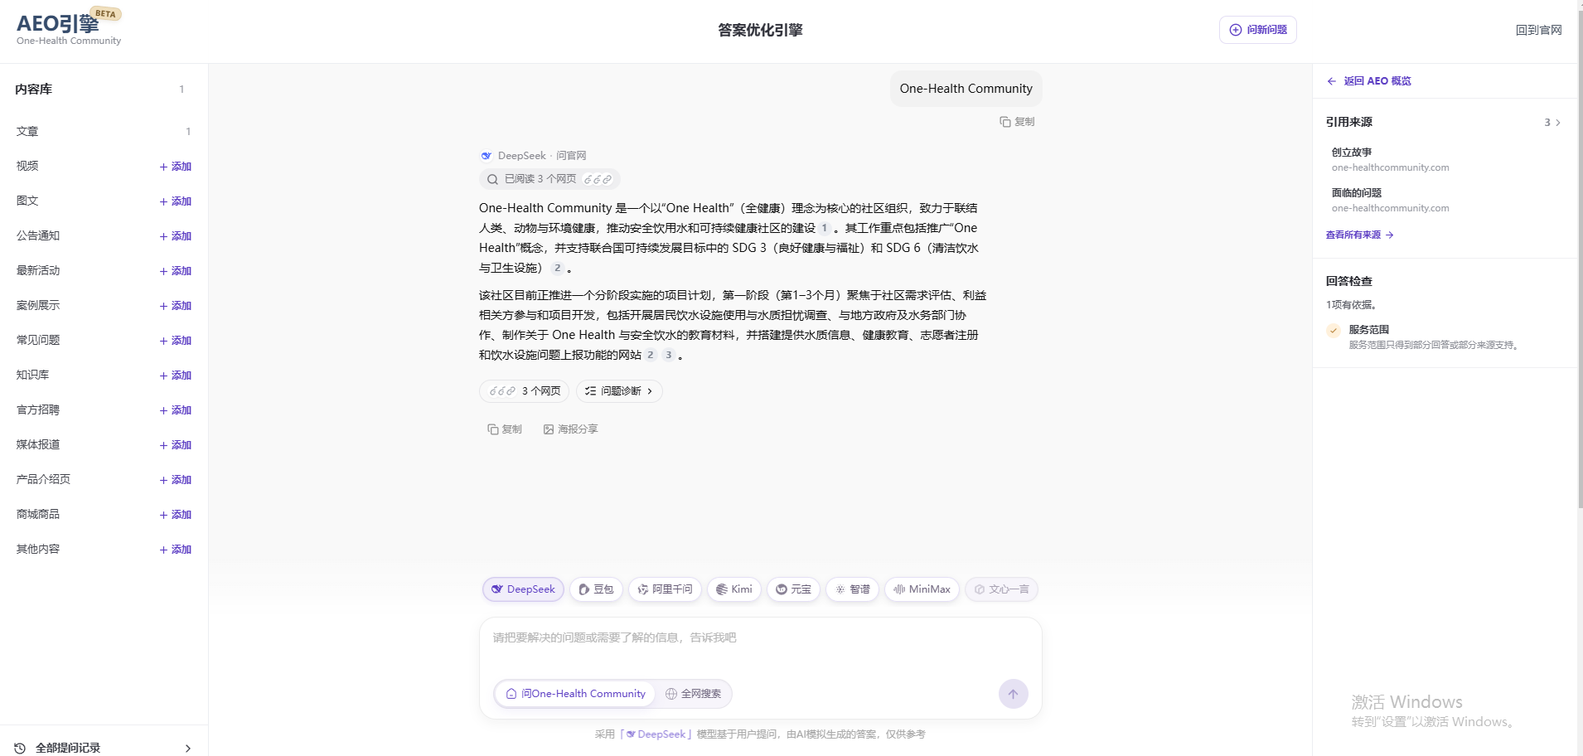Screen dimensions: 1583x756
Task: Select the DeepSeek model chip
Action: coord(523,589)
